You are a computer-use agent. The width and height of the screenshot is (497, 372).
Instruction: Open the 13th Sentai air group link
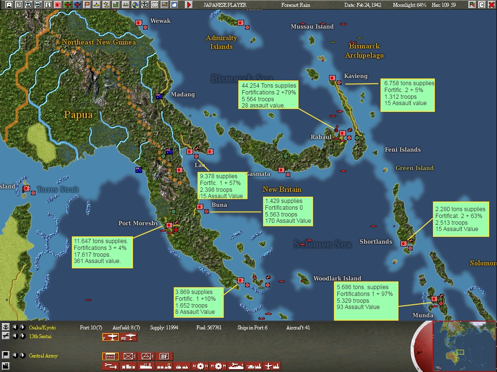point(40,336)
